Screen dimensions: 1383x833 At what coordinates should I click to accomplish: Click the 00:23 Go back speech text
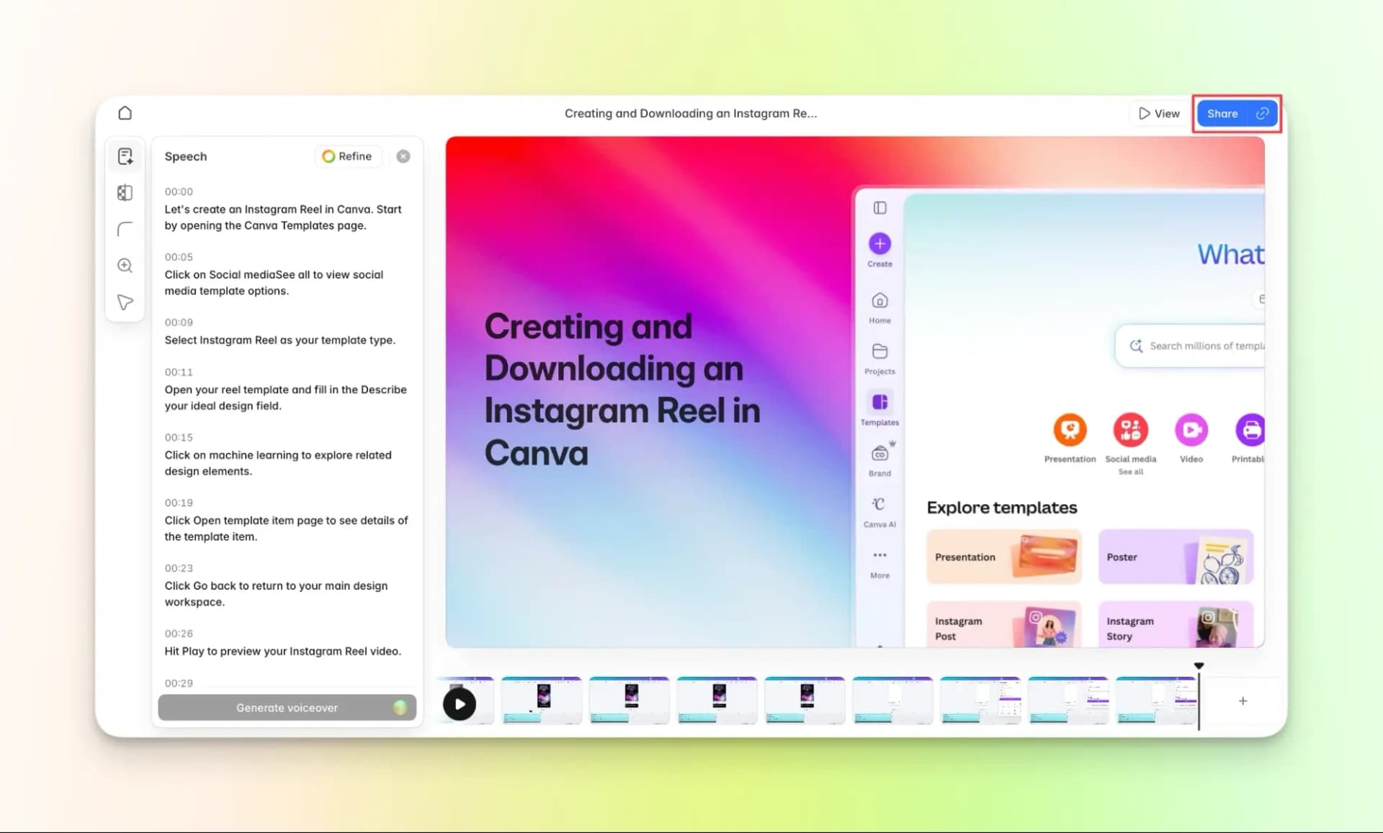(276, 593)
